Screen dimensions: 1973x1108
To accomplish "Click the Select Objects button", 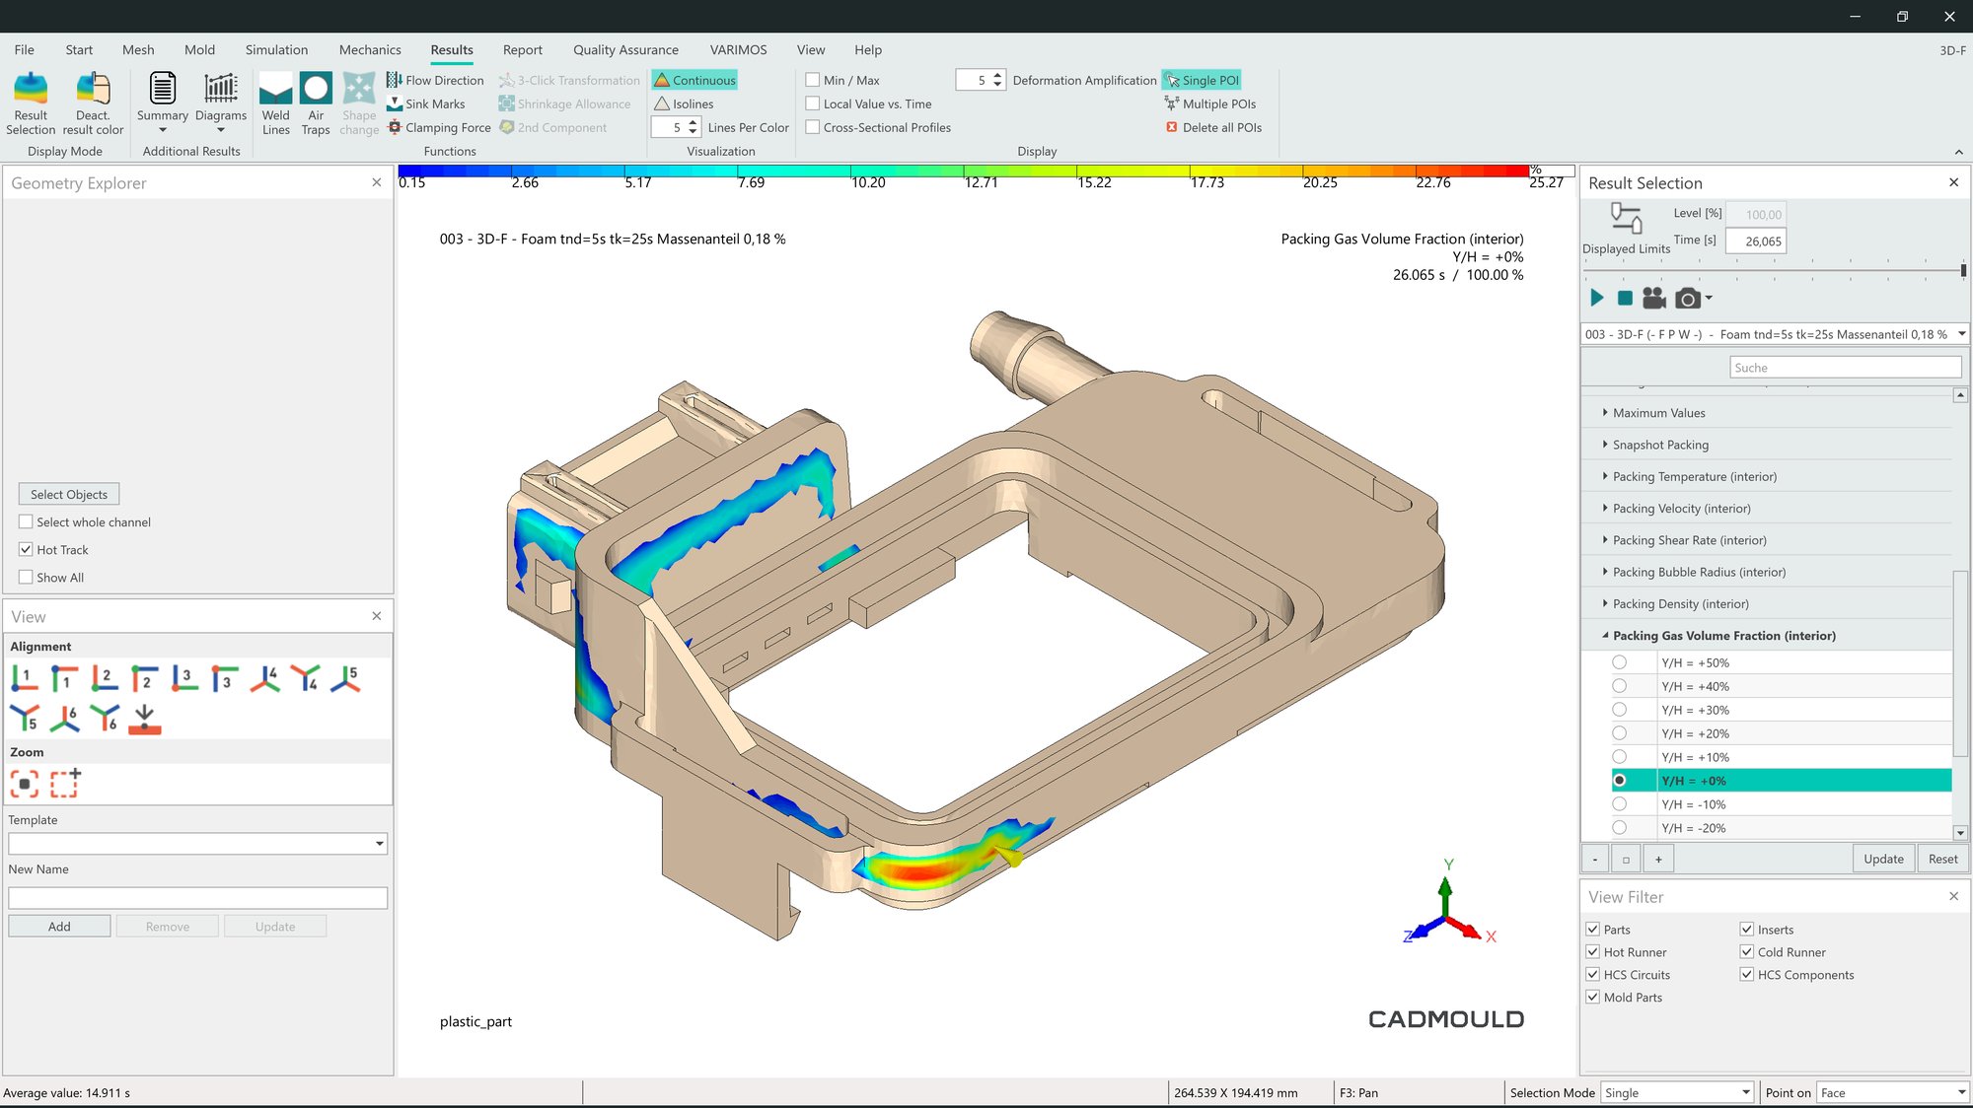I will (69, 494).
